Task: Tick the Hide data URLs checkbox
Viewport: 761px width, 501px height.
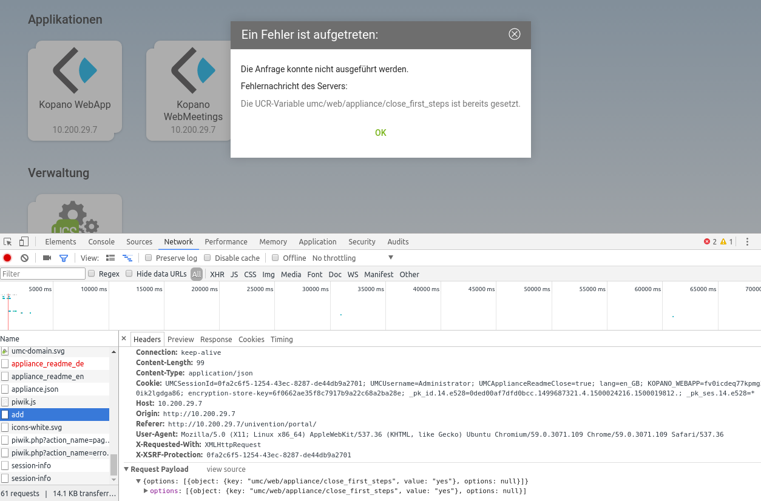Action: pos(129,274)
